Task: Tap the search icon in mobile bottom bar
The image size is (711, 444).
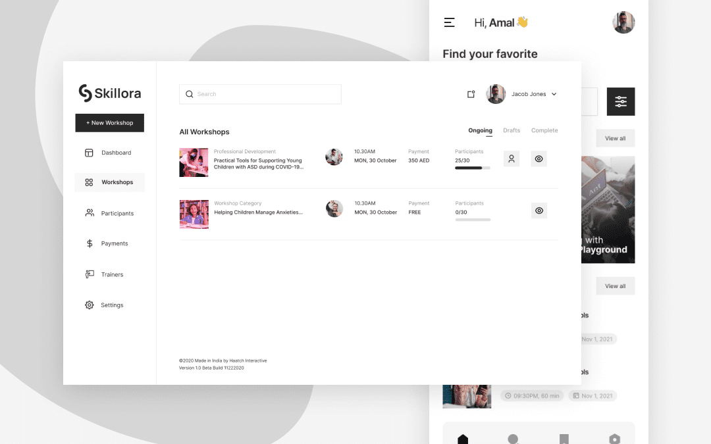Action: click(x=513, y=439)
